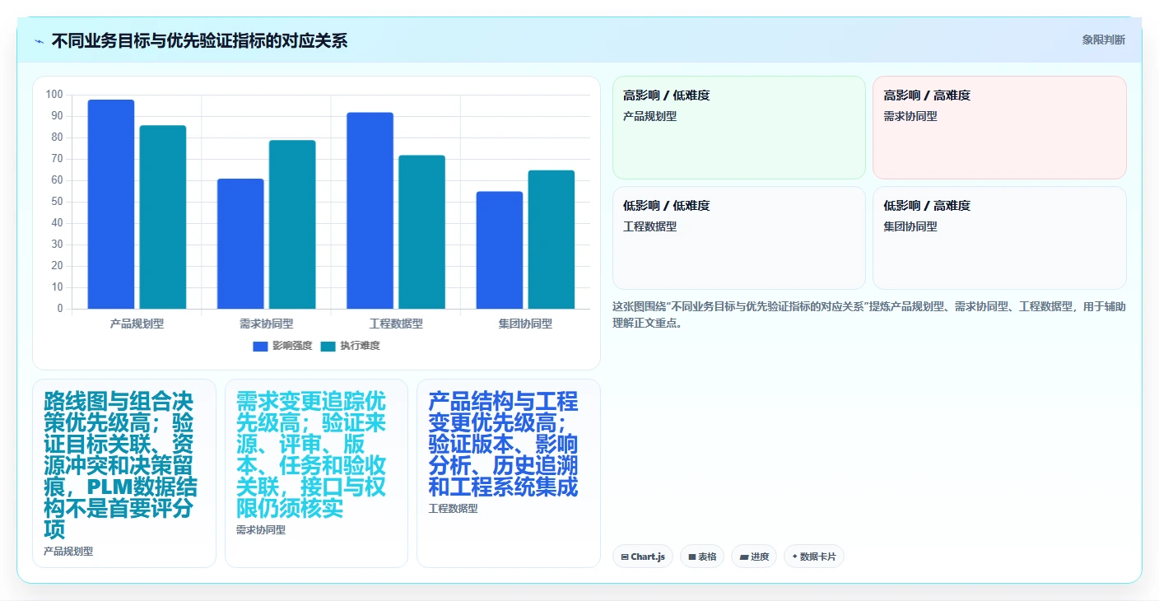Click the 产品规划型 x-axis label
The width and height of the screenshot is (1159, 601).
point(137,324)
